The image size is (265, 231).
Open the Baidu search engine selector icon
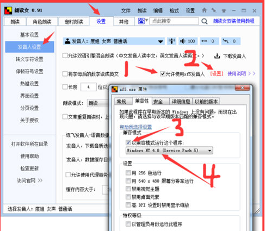[x=141, y=21]
